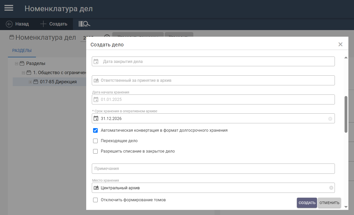Click the Создать toolbar button
The width and height of the screenshot is (354, 215).
point(54,24)
